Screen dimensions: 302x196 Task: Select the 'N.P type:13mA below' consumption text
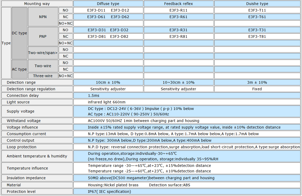[108, 134]
